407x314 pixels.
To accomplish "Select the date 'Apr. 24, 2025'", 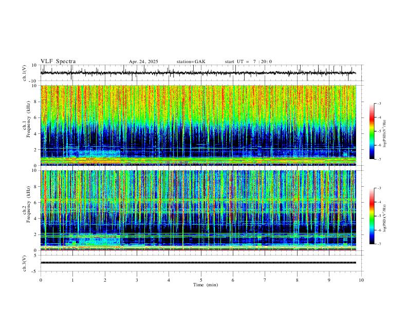I will pos(143,62).
